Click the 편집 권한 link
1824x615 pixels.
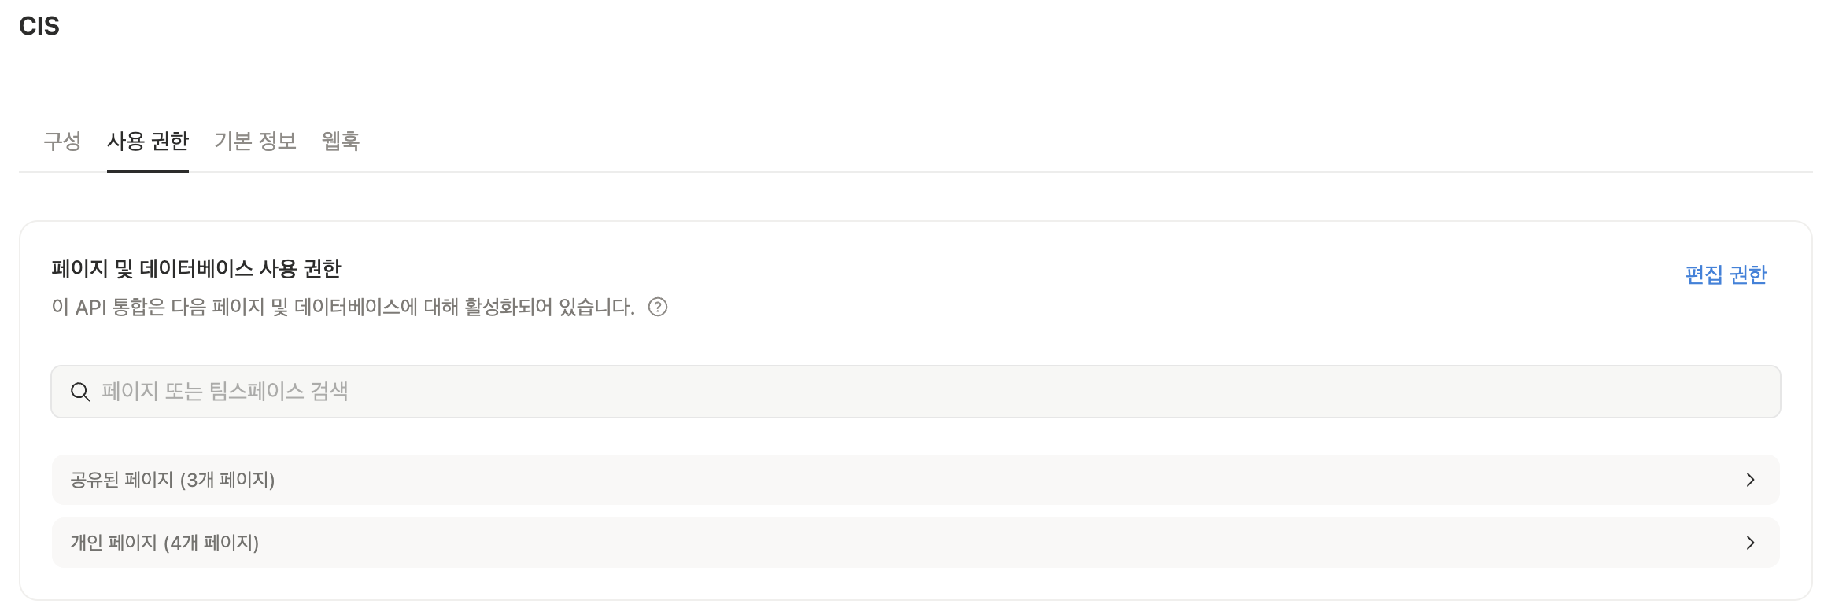[x=1726, y=274]
